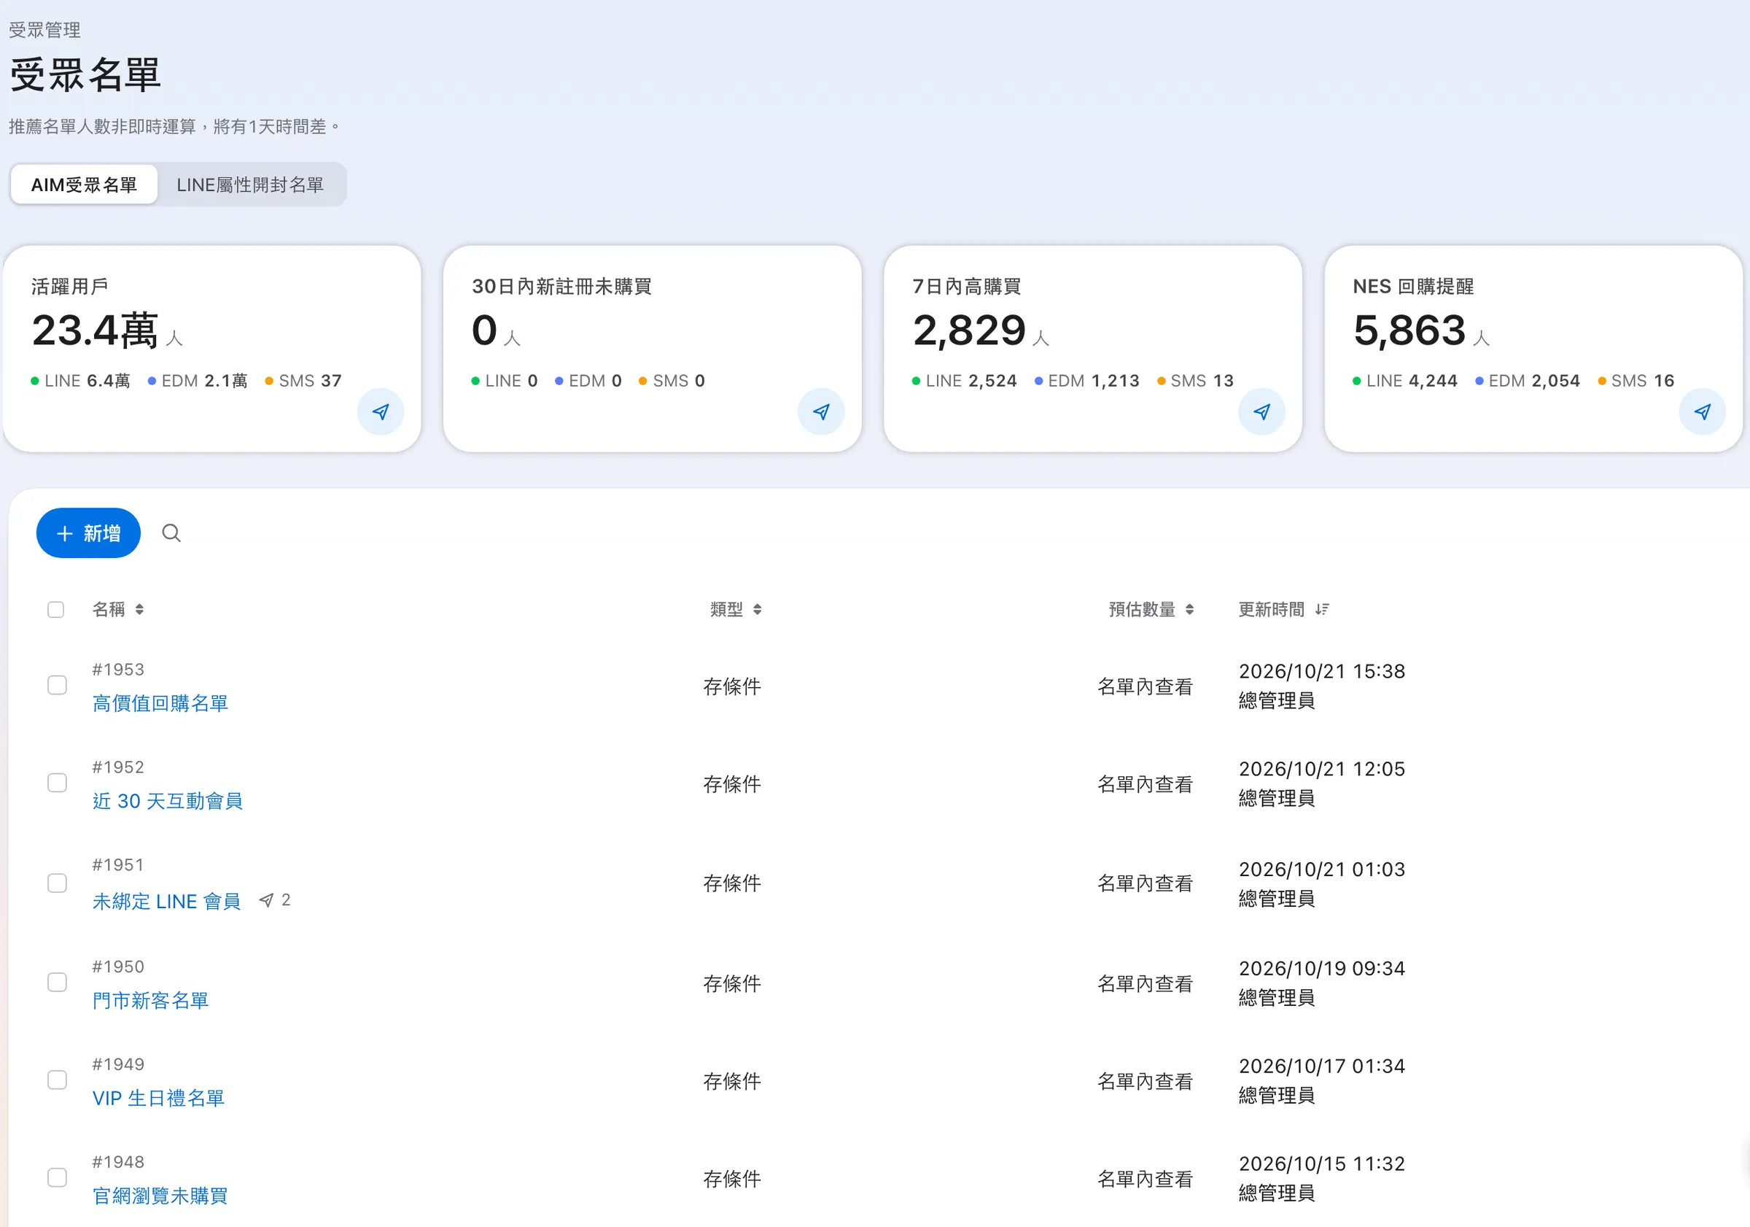1750x1227 pixels.
Task: Click the send-count icon beside 未綁定 LINE 會員
Action: pos(266,900)
